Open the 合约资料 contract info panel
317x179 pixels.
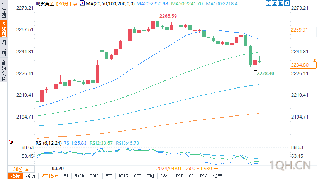click(3, 70)
